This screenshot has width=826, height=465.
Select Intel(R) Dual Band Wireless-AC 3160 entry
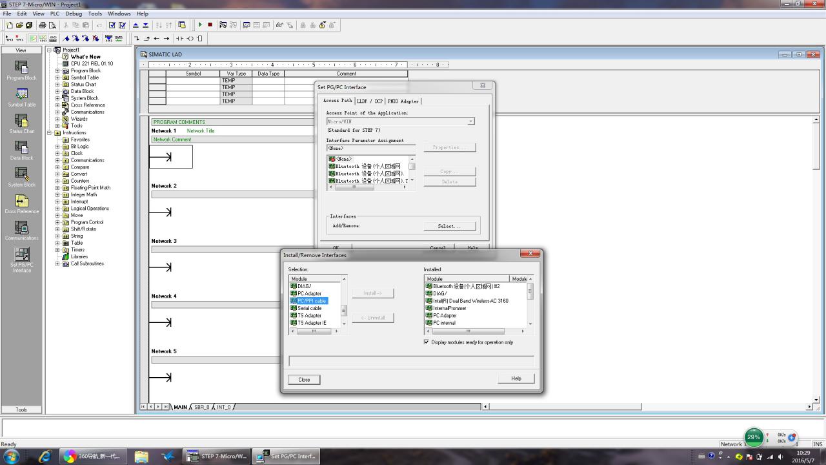[x=467, y=301]
